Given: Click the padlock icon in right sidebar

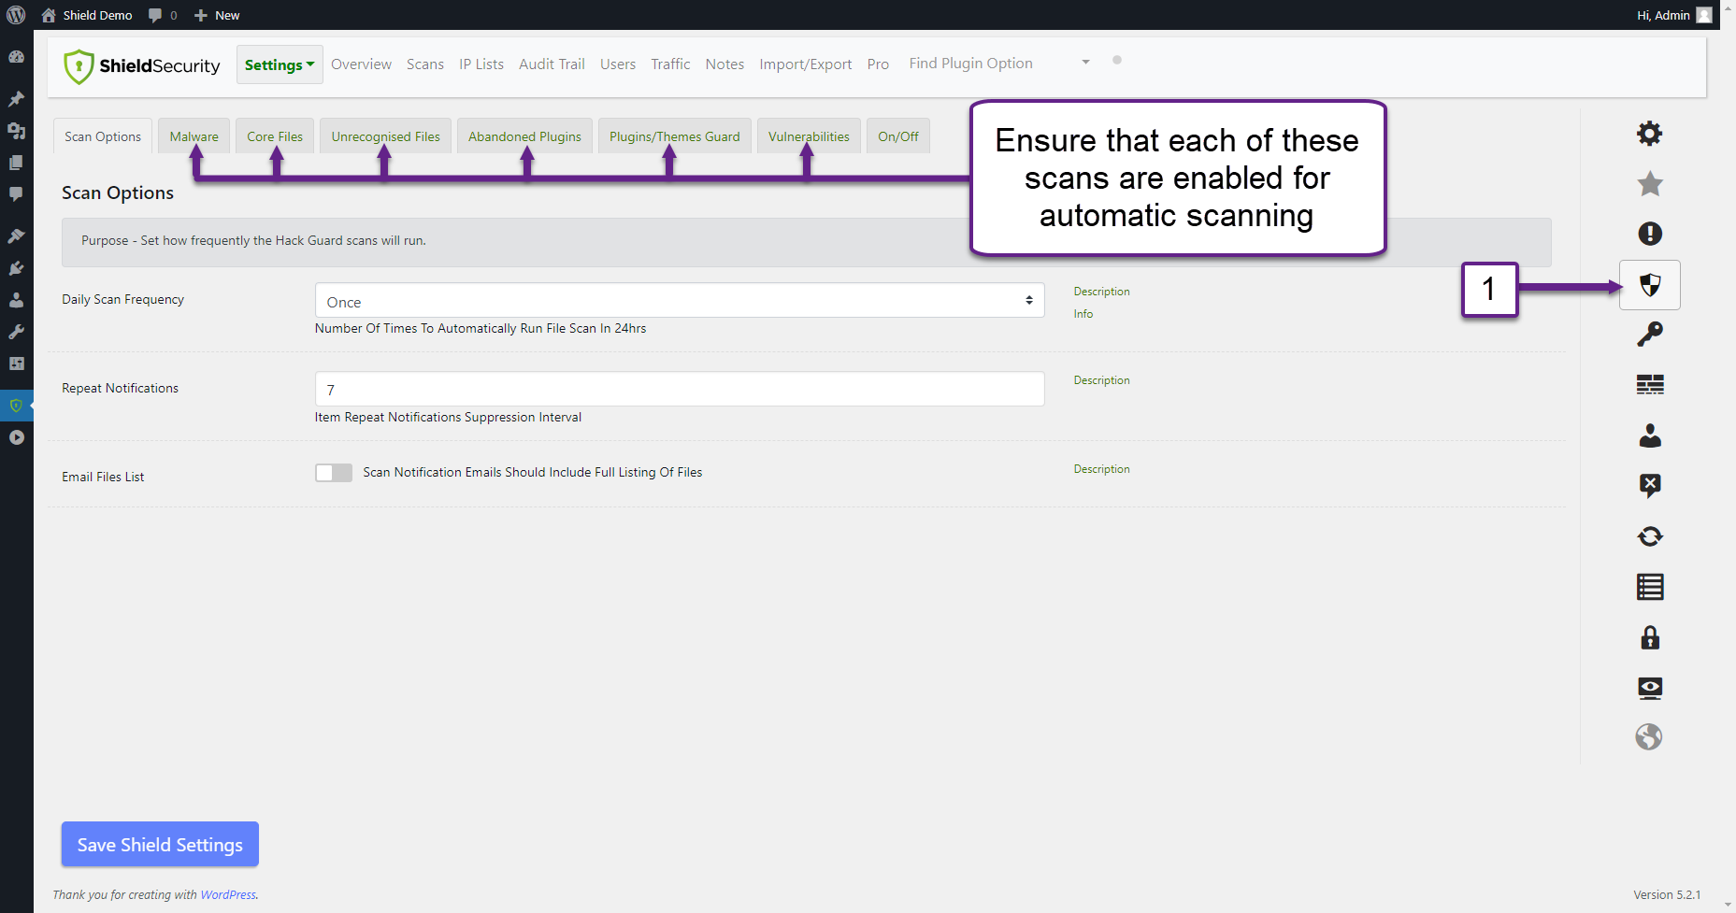Looking at the screenshot, I should click(1649, 638).
